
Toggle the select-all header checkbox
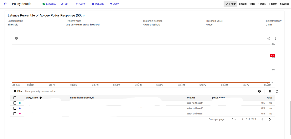(x=15, y=98)
